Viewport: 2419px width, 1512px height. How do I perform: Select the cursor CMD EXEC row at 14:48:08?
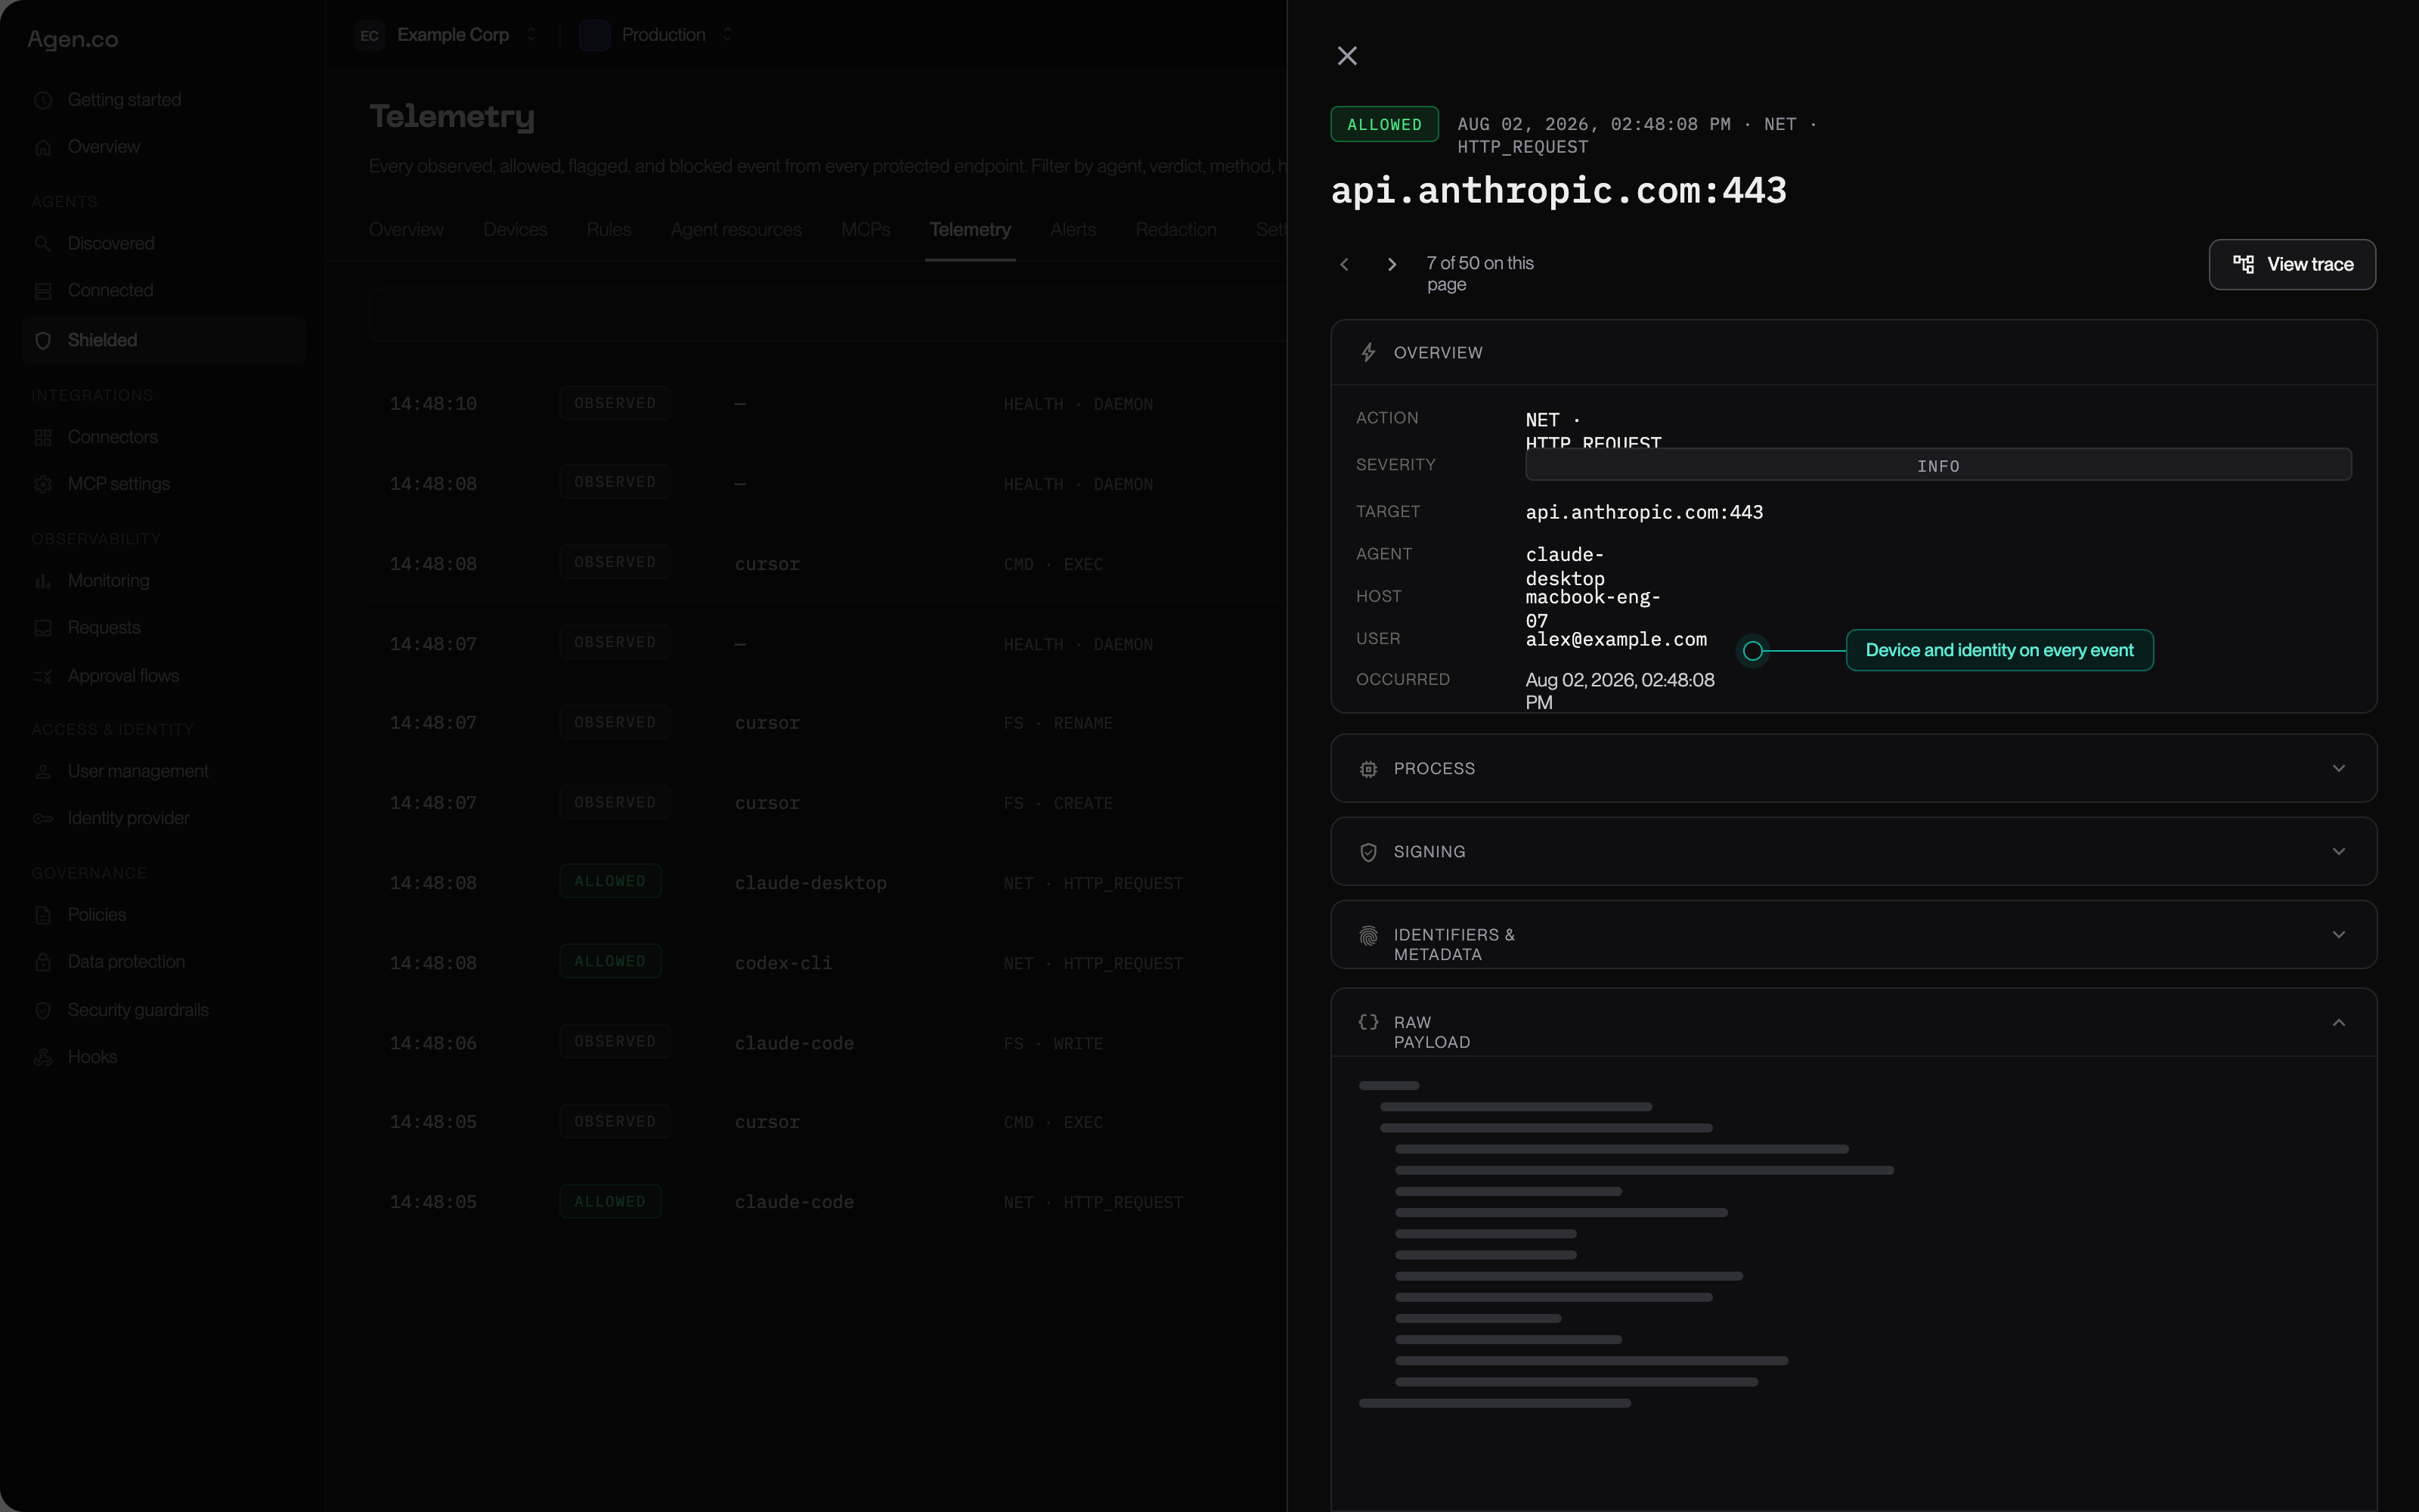828,563
